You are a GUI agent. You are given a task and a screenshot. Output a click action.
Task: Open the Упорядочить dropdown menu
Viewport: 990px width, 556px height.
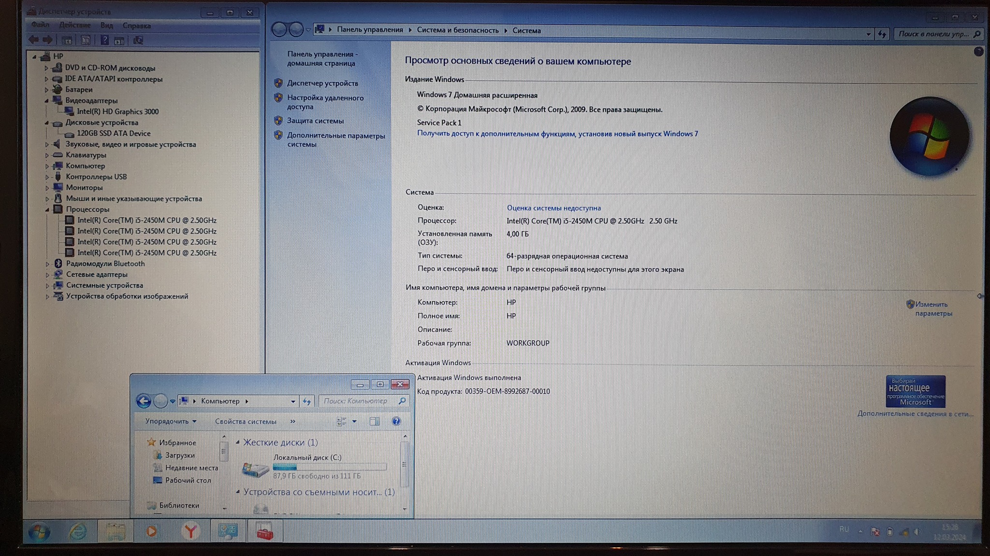171,421
